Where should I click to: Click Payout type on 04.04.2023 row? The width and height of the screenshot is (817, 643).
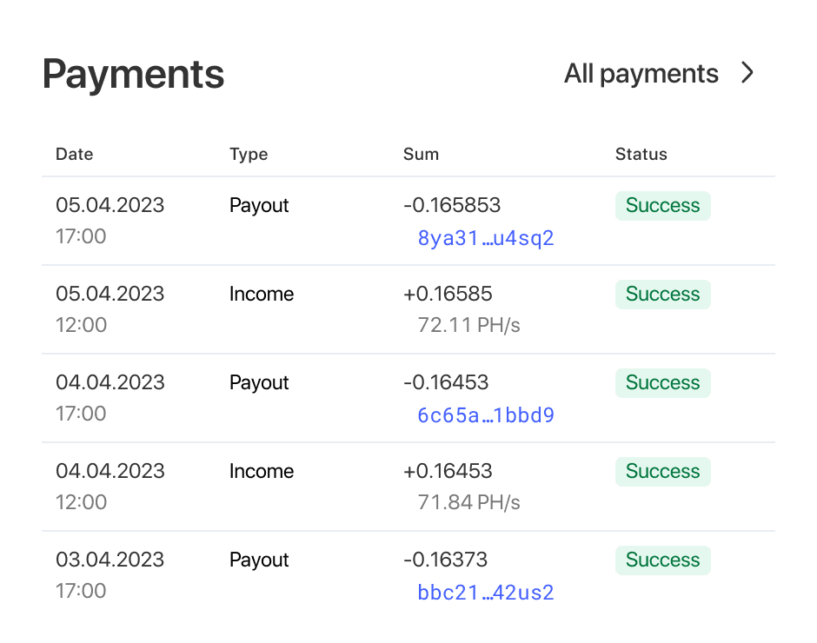(x=259, y=383)
